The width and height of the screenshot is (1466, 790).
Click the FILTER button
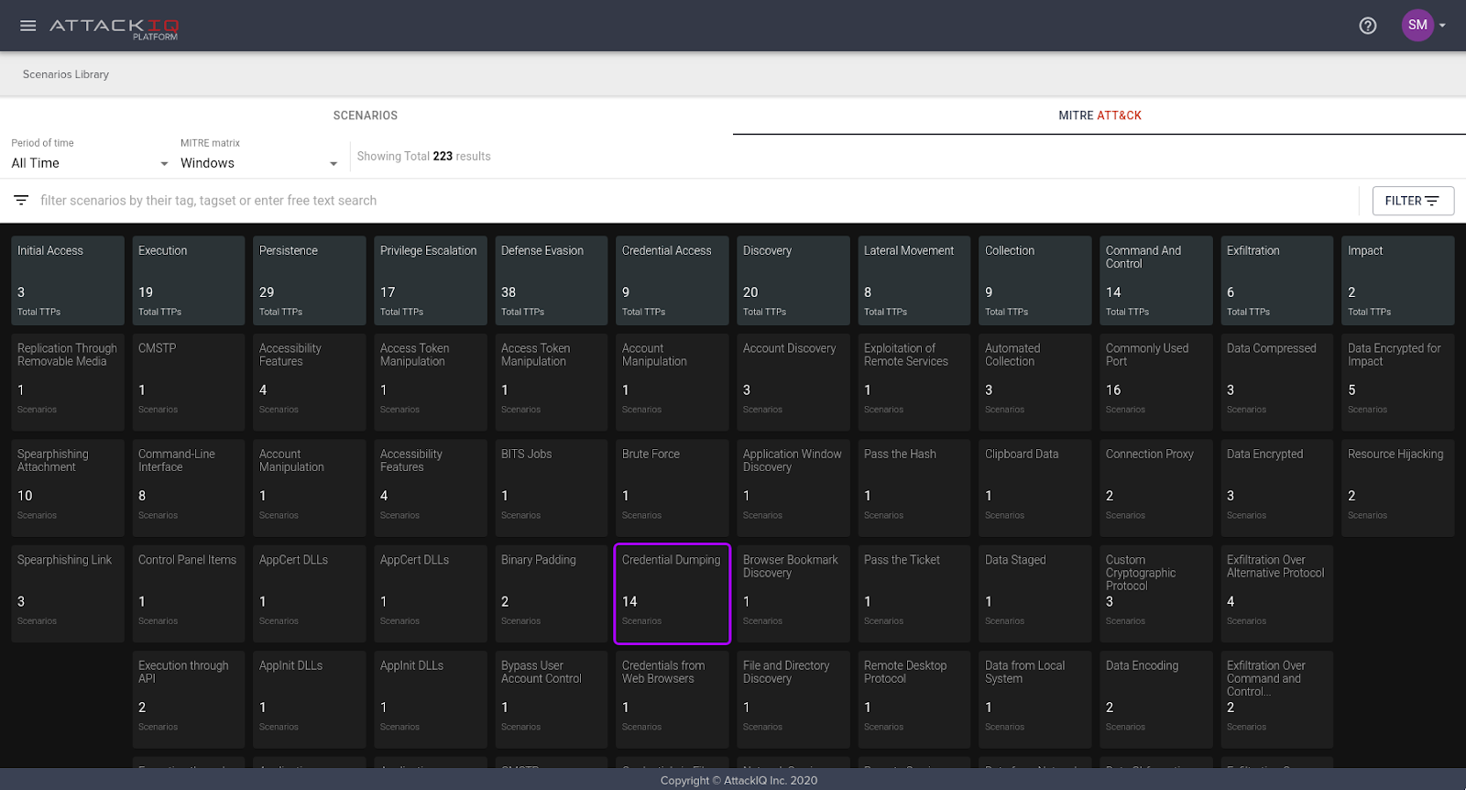click(x=1412, y=201)
